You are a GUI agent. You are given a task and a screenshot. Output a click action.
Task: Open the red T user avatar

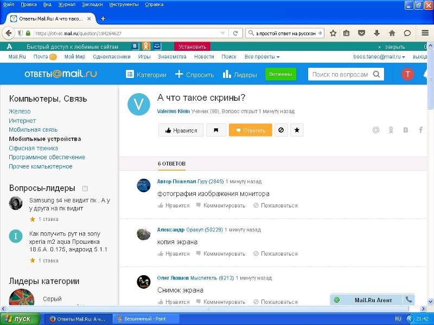click(x=407, y=74)
